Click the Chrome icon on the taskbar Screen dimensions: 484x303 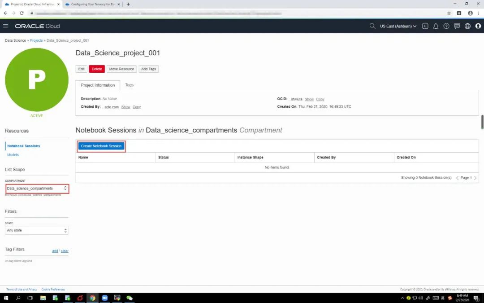point(92,298)
